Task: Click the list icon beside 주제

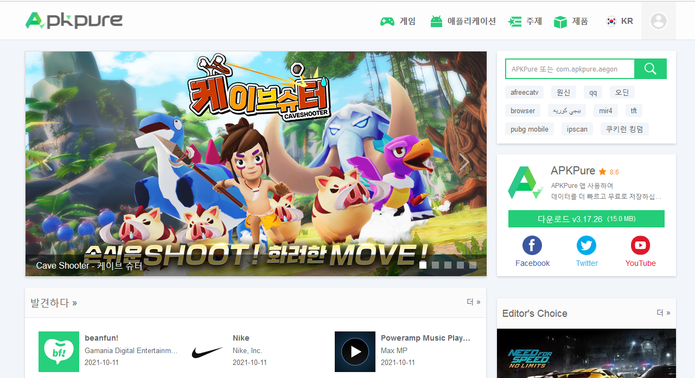Action: click(x=514, y=22)
